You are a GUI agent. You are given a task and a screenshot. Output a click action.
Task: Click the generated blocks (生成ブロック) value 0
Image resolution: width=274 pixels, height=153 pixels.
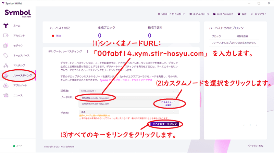coord(100,36)
